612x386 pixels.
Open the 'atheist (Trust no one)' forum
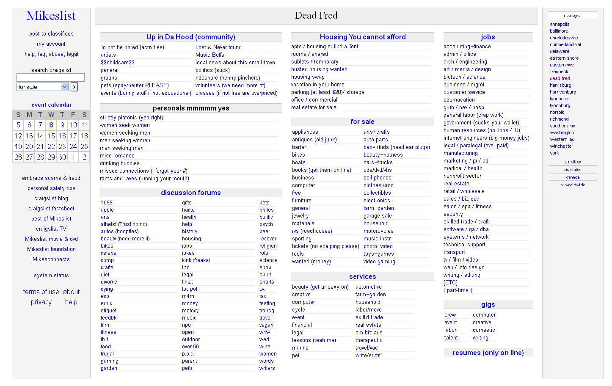tap(124, 224)
